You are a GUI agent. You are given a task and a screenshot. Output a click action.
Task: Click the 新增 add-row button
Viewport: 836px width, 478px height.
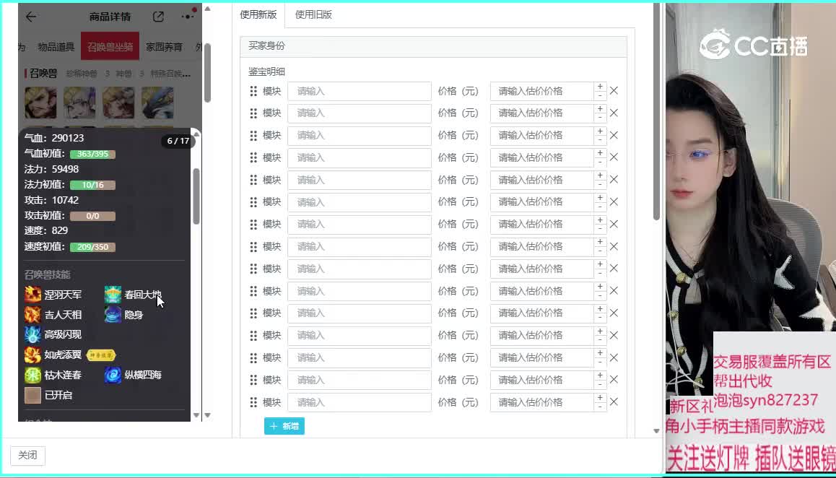tap(284, 426)
